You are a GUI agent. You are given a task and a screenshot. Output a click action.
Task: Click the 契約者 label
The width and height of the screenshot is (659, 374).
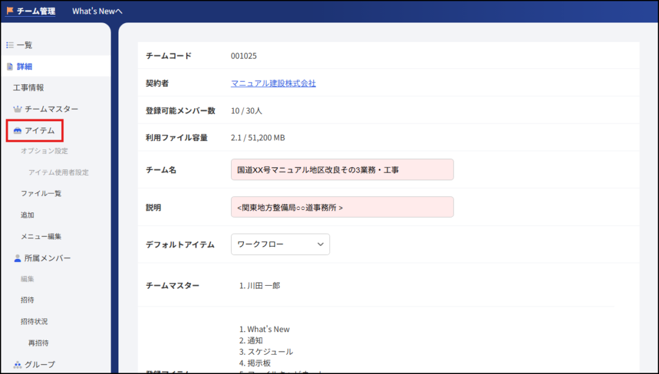click(x=157, y=83)
